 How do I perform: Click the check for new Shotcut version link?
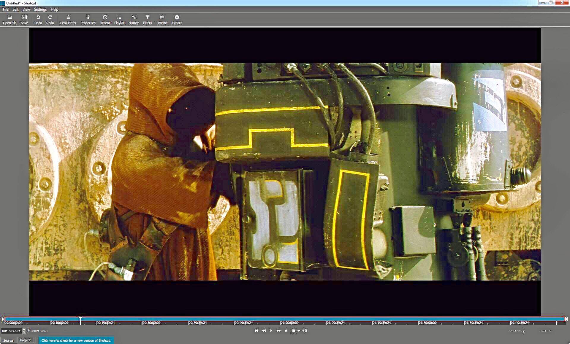coord(76,340)
